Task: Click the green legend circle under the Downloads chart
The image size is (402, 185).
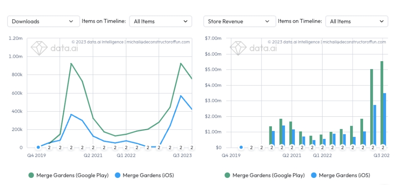Action: tap(31, 175)
